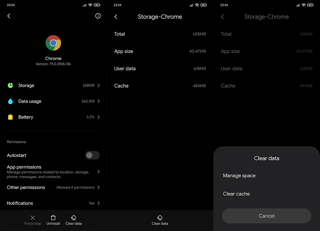Viewport: 320px width, 231px height.
Task: Toggle the Autostart switch
Action: point(92,155)
